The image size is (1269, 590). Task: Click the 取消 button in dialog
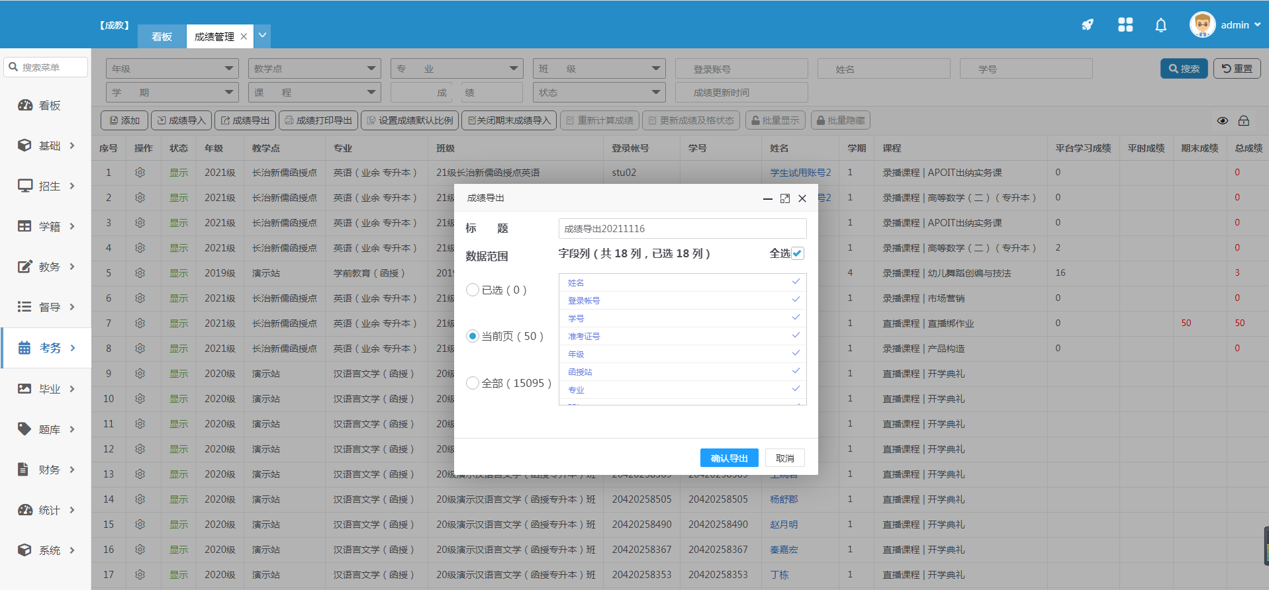(x=784, y=458)
